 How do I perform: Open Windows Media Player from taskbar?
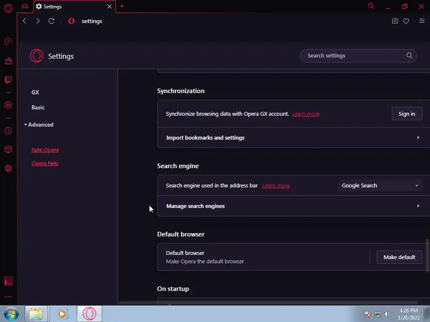pyautogui.click(x=62, y=314)
